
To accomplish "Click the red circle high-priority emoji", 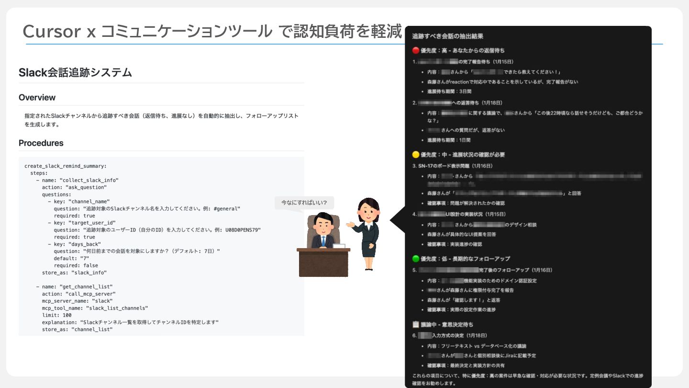I will tap(415, 50).
